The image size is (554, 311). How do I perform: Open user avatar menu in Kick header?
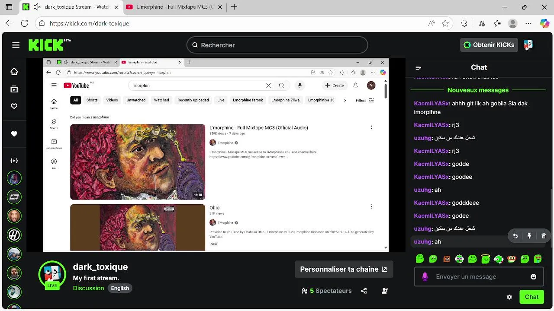(528, 44)
